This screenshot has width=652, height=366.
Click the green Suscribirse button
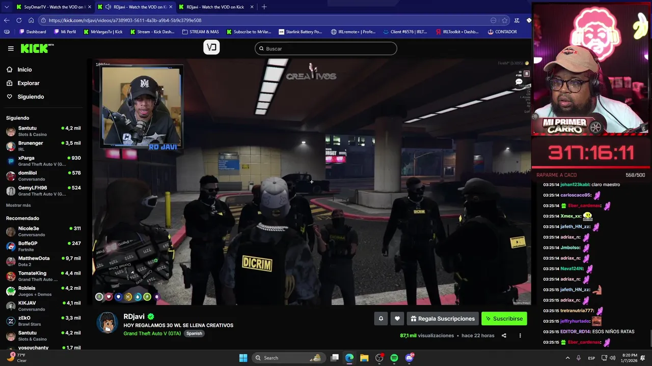(504, 319)
